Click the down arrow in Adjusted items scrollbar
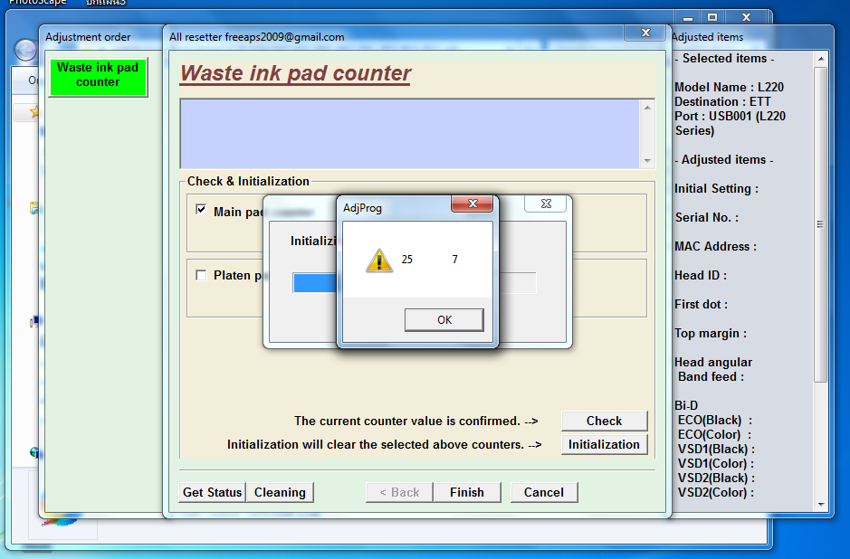The image size is (850, 559). [821, 505]
